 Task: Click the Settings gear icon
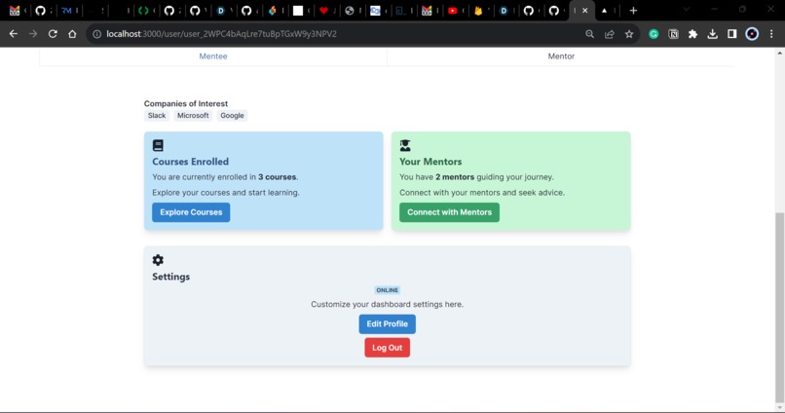[158, 260]
